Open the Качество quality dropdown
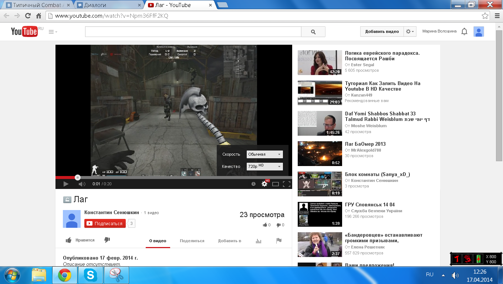This screenshot has width=503, height=284. point(264,166)
